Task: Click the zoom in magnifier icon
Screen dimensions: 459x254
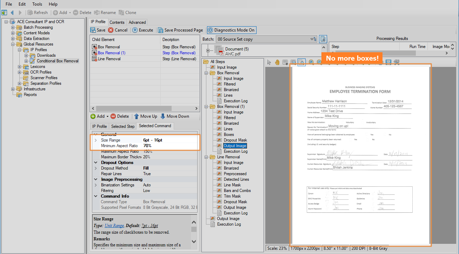Action: click(311, 62)
